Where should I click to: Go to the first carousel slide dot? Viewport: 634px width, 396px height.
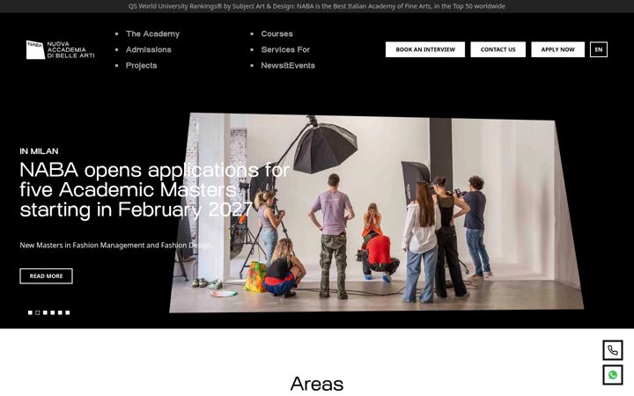tap(30, 312)
